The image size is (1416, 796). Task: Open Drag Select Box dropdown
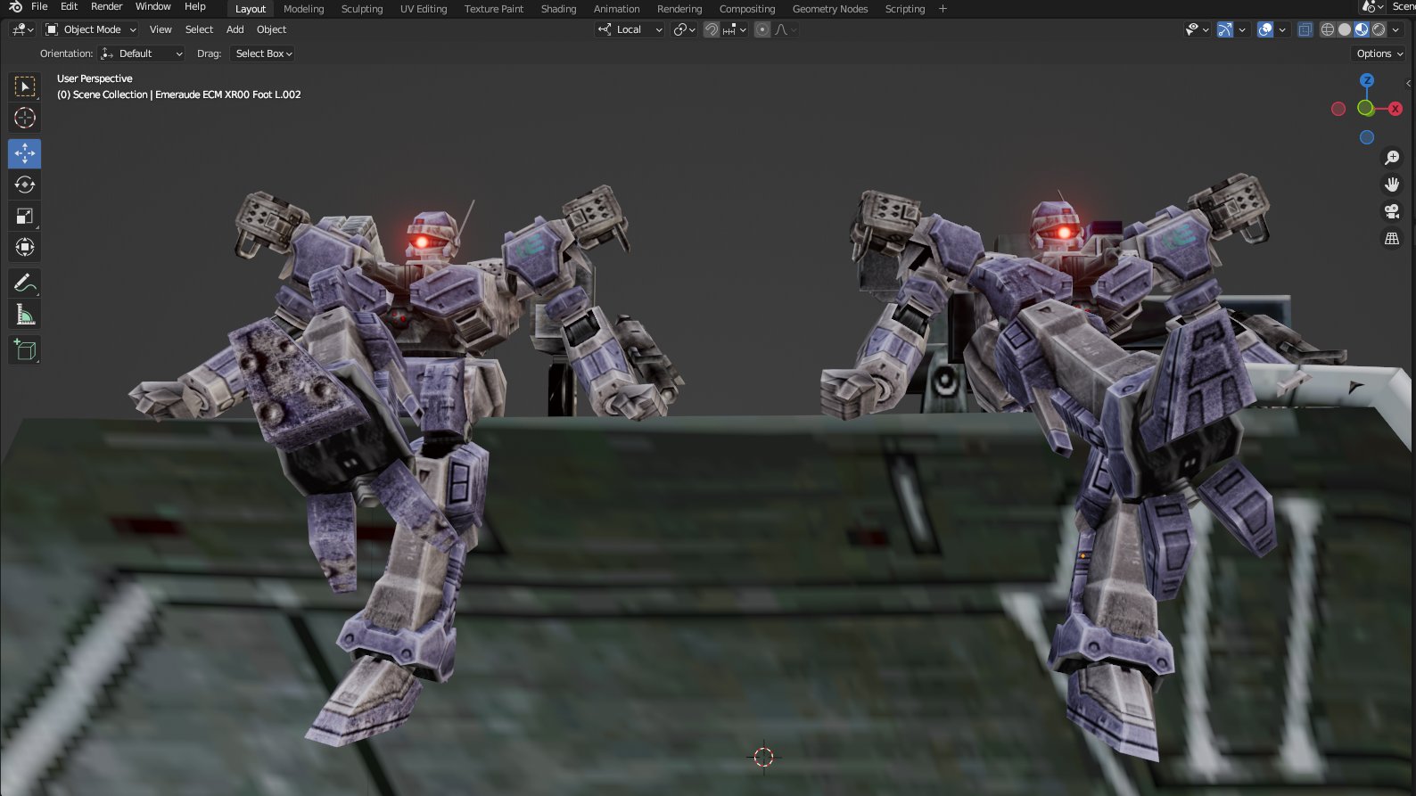pos(262,53)
